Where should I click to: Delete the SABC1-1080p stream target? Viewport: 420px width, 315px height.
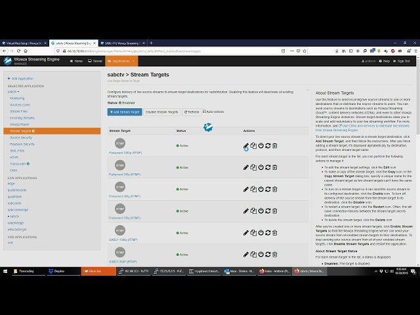click(x=274, y=233)
